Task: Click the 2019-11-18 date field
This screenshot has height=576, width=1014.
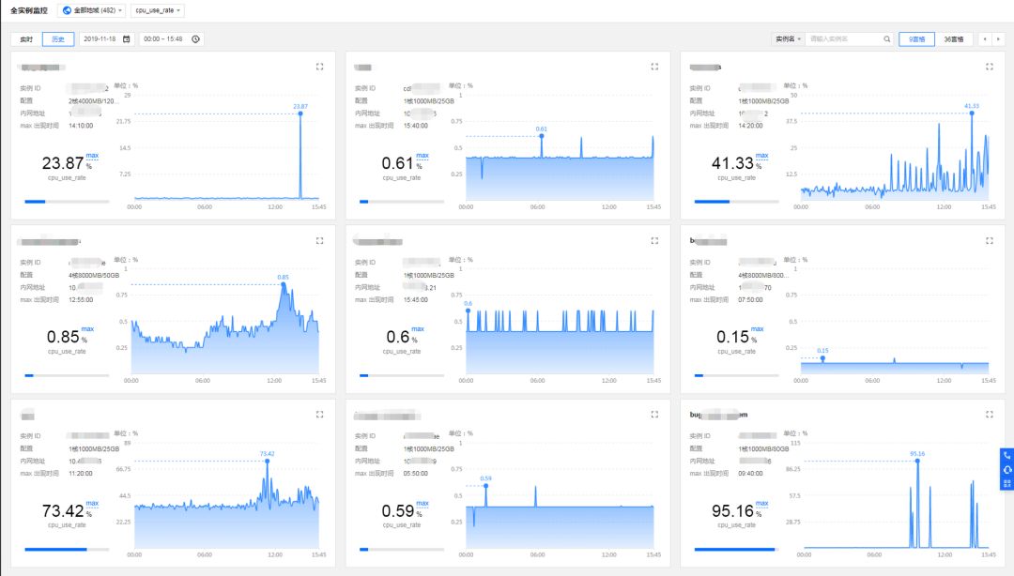Action: pyautogui.click(x=107, y=38)
